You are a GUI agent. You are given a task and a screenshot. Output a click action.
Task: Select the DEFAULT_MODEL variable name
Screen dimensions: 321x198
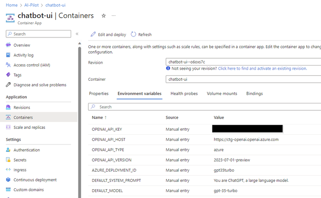coord(107,191)
